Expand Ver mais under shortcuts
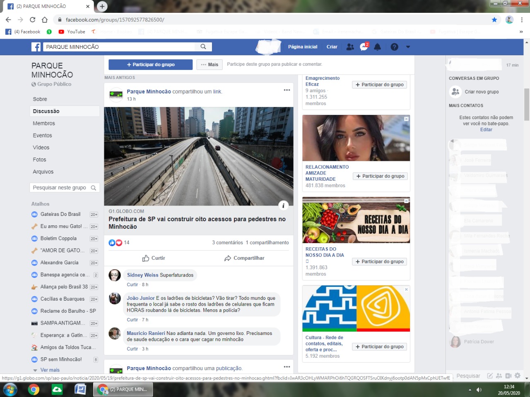The height and width of the screenshot is (397, 530). (x=50, y=370)
